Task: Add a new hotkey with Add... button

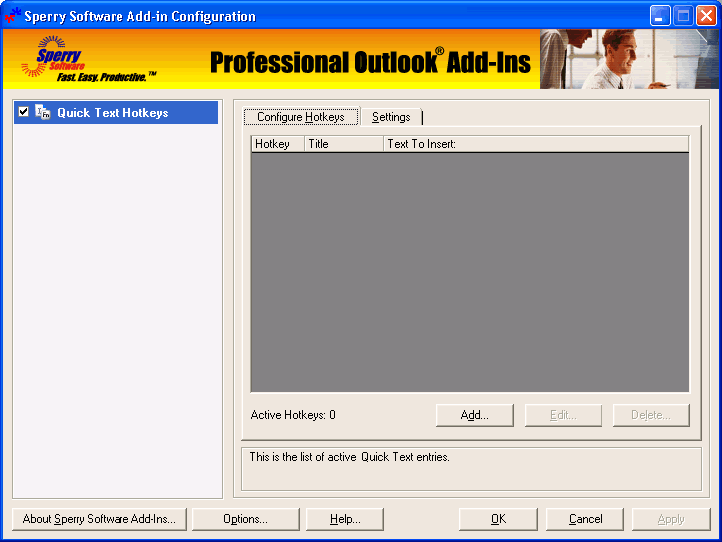Action: (x=475, y=415)
